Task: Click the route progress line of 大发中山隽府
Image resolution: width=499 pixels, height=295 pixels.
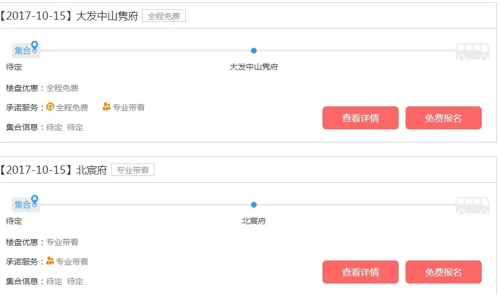Action: 248,51
